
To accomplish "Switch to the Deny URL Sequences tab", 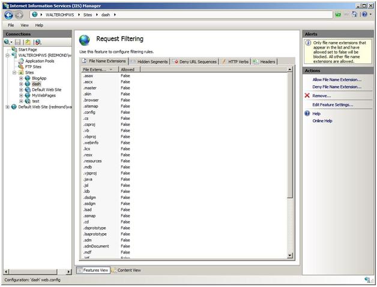I will (195, 62).
